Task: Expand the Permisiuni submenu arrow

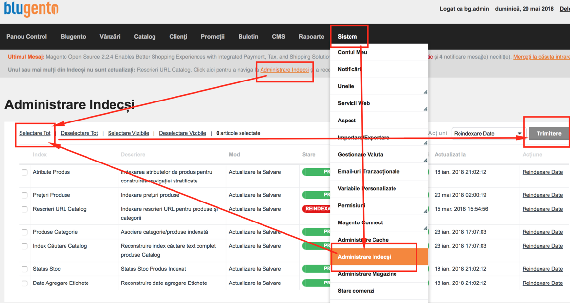Action: [425, 211]
